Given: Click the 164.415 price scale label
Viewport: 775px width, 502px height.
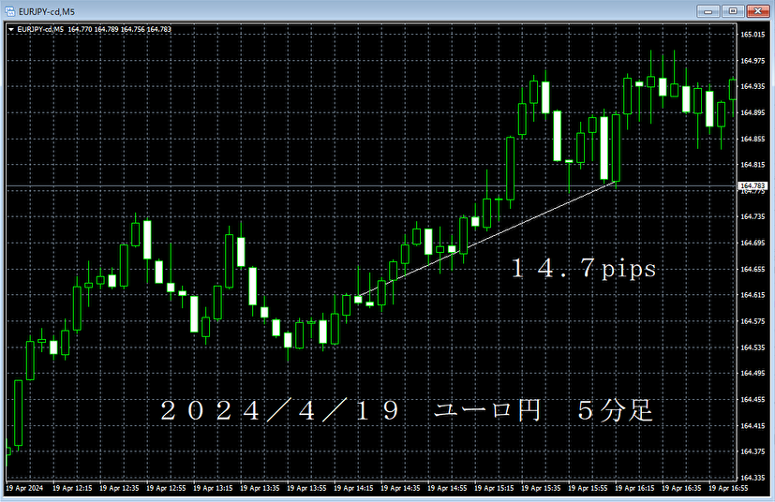Looking at the screenshot, I should [x=753, y=425].
